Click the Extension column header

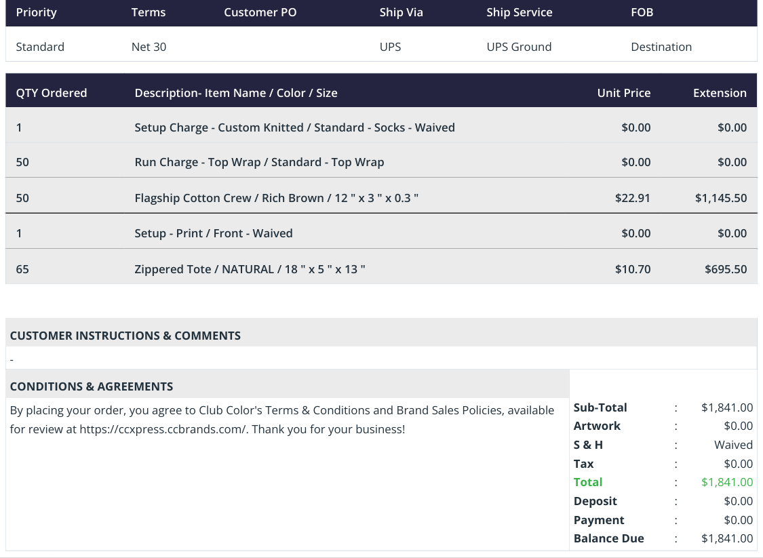[x=720, y=93]
